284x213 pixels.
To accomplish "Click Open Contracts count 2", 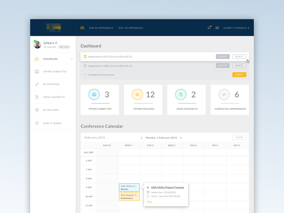I will [x=193, y=94].
